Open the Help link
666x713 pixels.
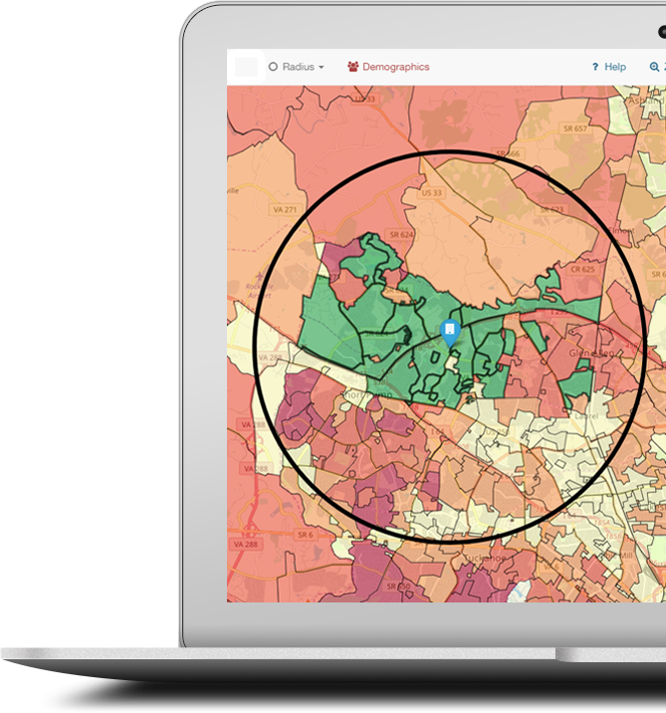pos(615,67)
